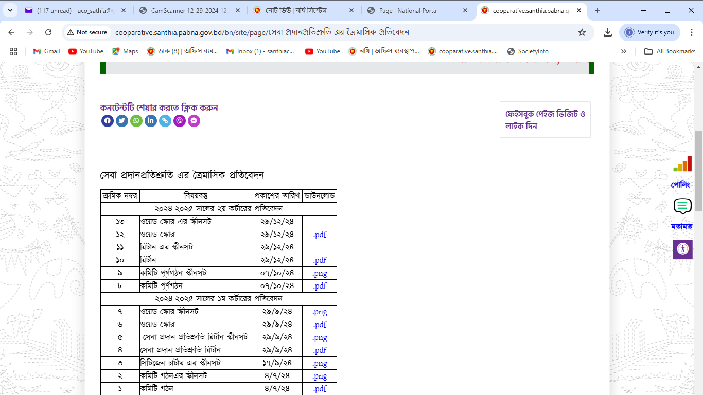The width and height of the screenshot is (703, 395).
Task: Share the content via Twitter icon
Action: click(x=121, y=121)
